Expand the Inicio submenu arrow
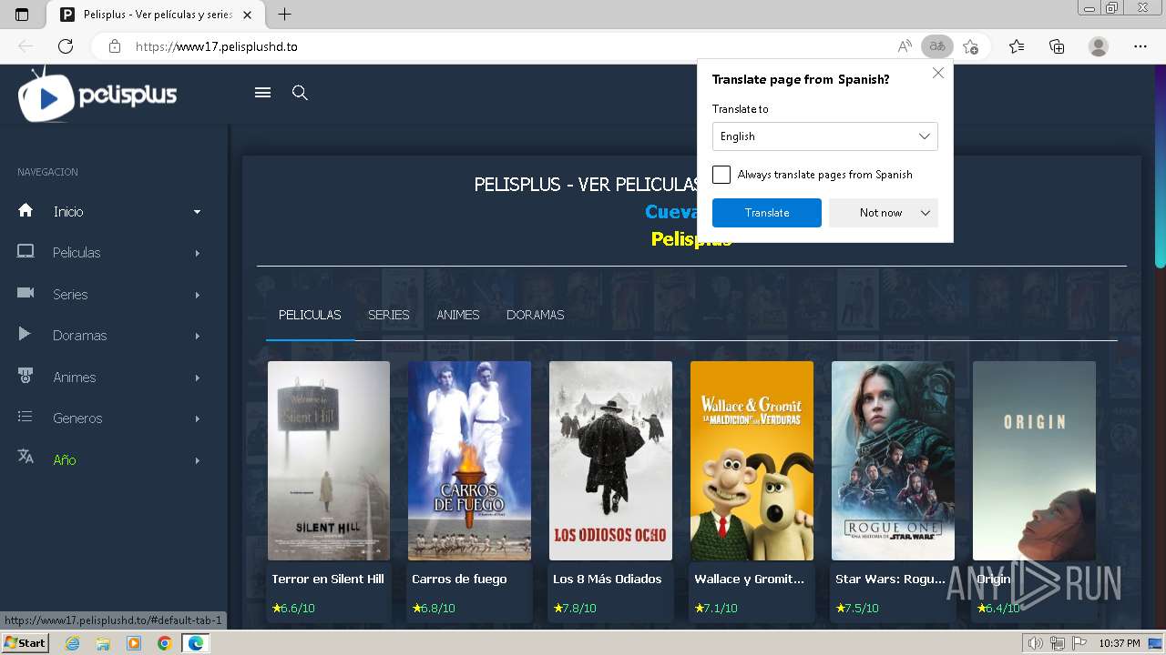The height and width of the screenshot is (655, 1166). [x=197, y=212]
